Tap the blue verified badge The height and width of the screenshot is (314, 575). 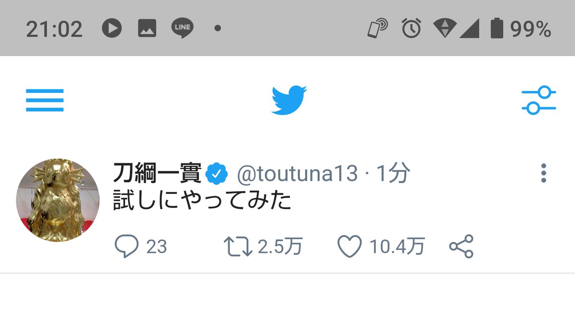[x=217, y=174]
